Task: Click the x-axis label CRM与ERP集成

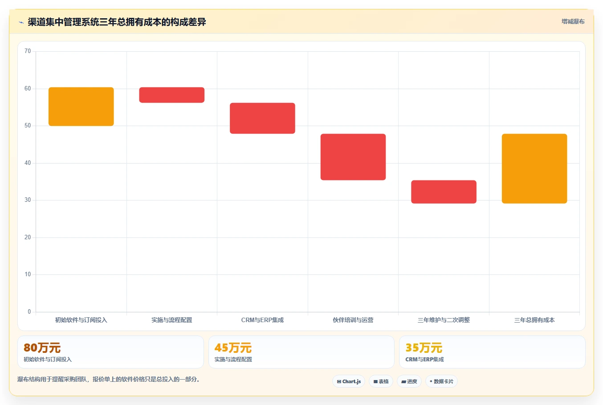Action: [x=262, y=320]
